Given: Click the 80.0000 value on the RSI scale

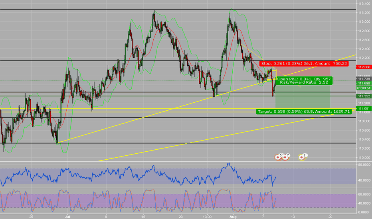Looking at the screenshot, I should pyautogui.click(x=364, y=164).
